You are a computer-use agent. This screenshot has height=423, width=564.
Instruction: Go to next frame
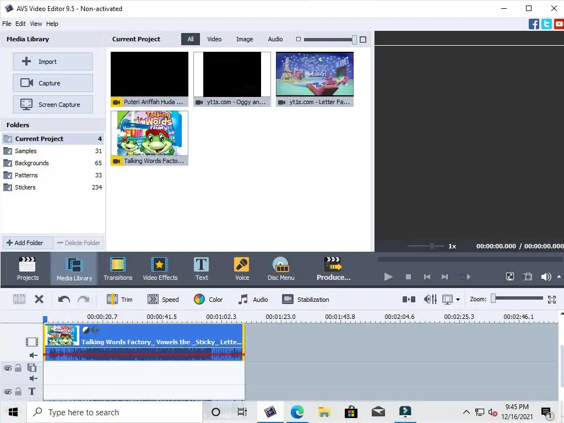[445, 276]
